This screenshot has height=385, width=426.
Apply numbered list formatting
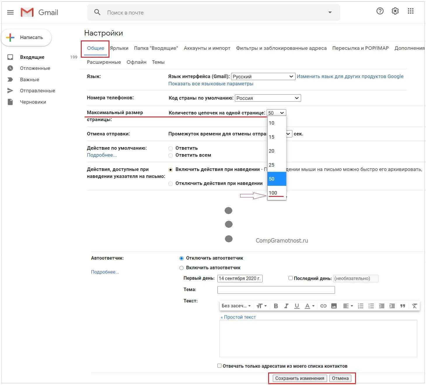click(361, 306)
